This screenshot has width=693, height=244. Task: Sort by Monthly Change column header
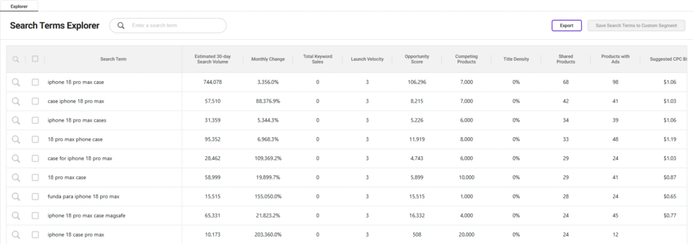[x=268, y=59]
